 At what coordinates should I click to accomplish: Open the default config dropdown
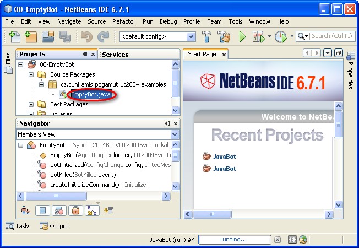pos(191,36)
